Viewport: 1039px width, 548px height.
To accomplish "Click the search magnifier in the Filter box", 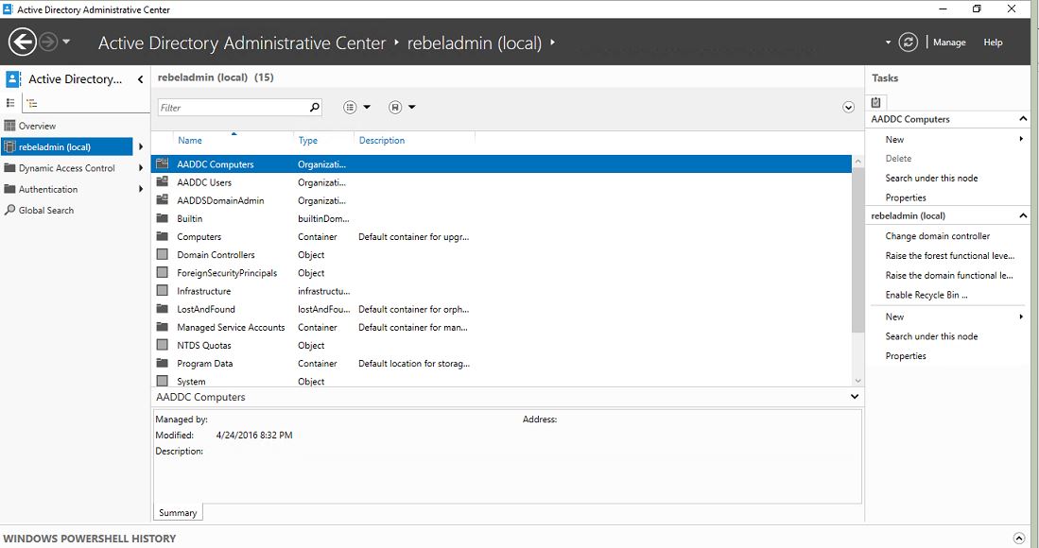I will click(x=313, y=107).
